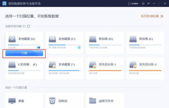
Task: Choose the 选择文件夹 label
Action: tap(106, 101)
